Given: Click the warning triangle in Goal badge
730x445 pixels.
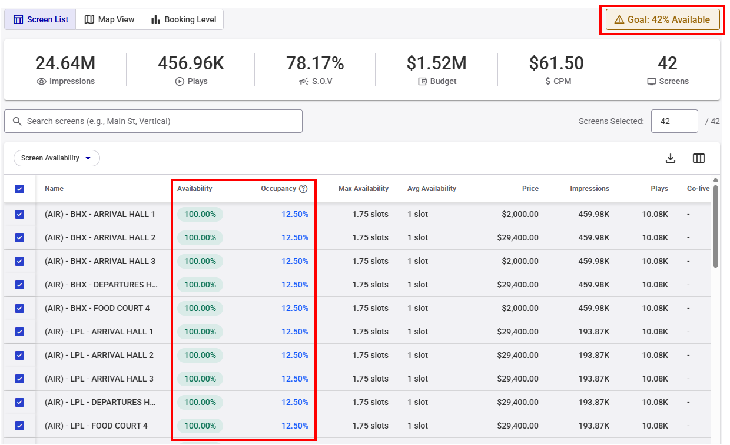Looking at the screenshot, I should tap(619, 20).
